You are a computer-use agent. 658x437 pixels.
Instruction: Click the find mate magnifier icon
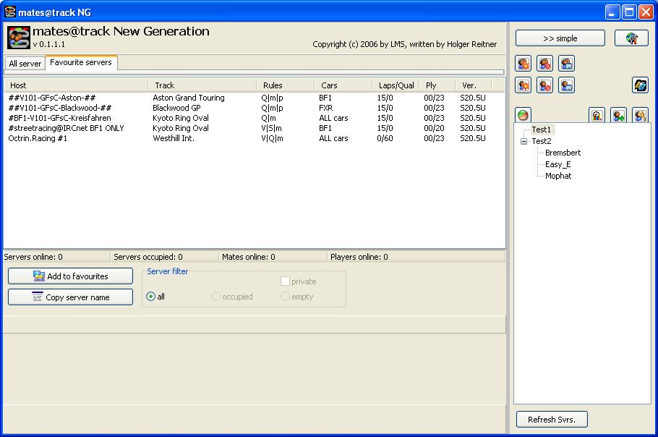pos(640,115)
